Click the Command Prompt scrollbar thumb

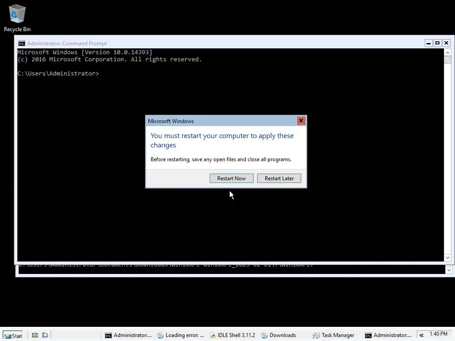pyautogui.click(x=447, y=59)
